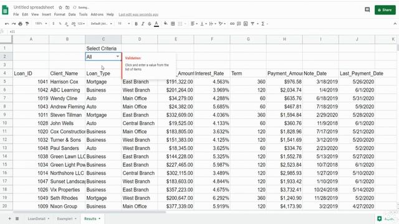Viewport: 399px width, 224px height.
Task: Open the Add-ons menu
Action: point(97,14)
